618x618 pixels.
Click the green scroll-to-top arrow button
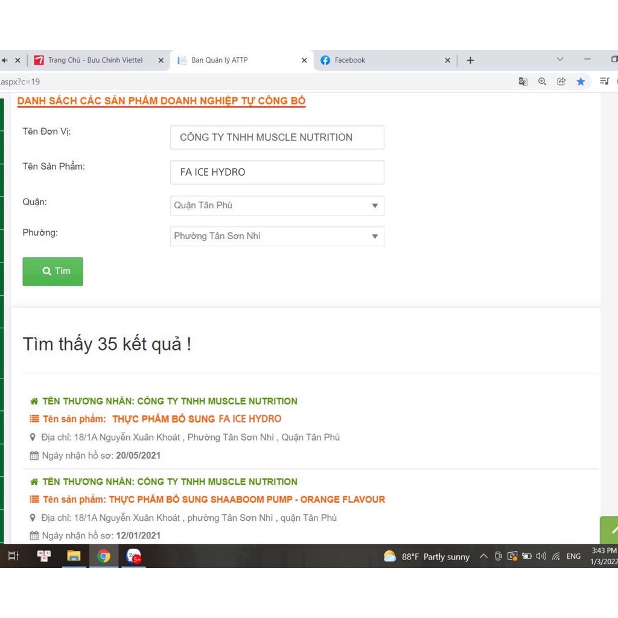611,530
